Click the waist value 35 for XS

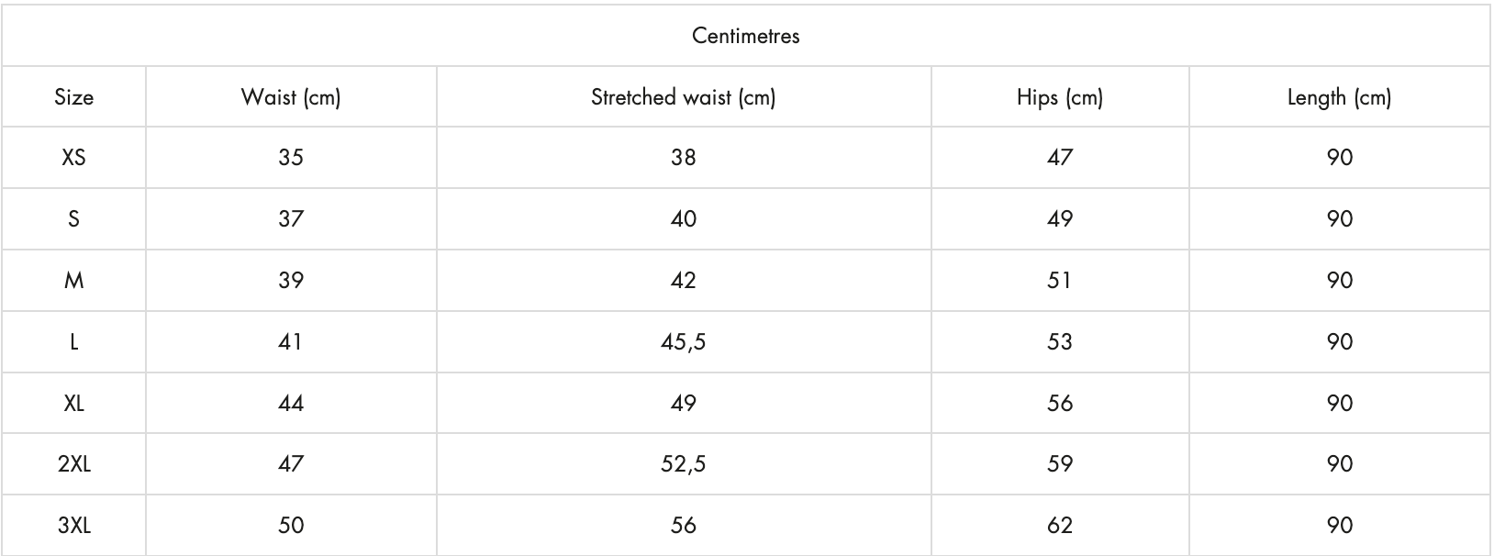[291, 158]
